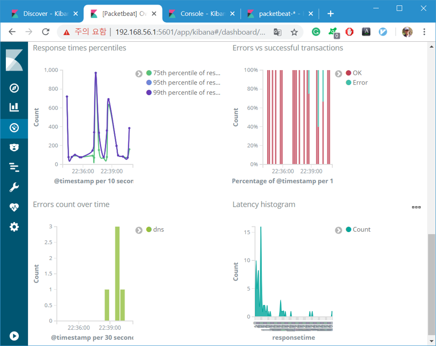Collapse the legend of Response times percentiles chart

[139, 74]
